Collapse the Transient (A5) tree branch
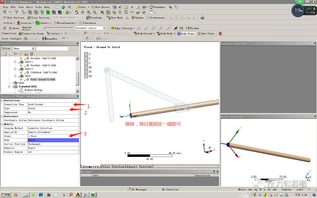This screenshot has width=317, height=198. 9,86
